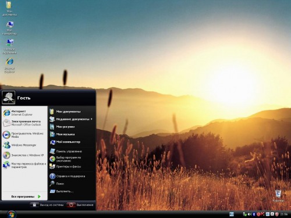Select the Мой компьютер desktop icon
291x218 pixels.
click(9, 28)
